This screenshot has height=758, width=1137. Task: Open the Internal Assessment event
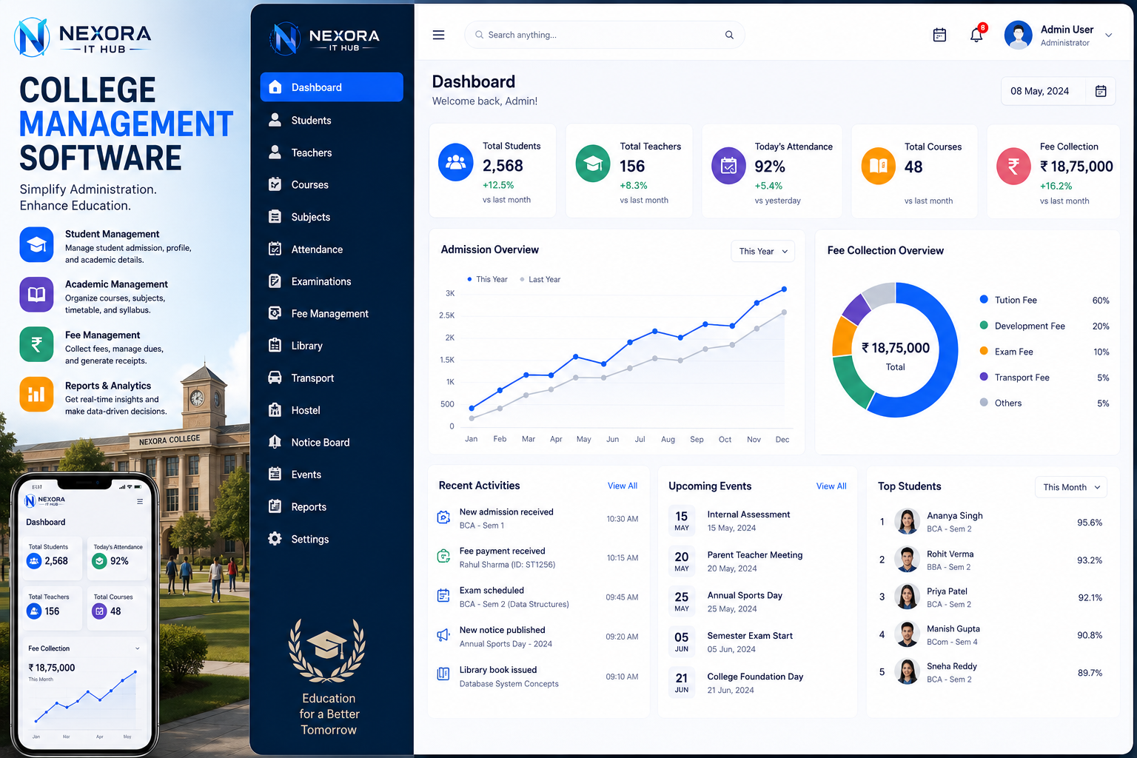(x=757, y=521)
